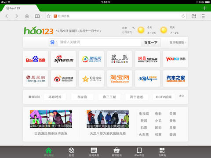Switch to the shopping basket tab

tap(116, 152)
